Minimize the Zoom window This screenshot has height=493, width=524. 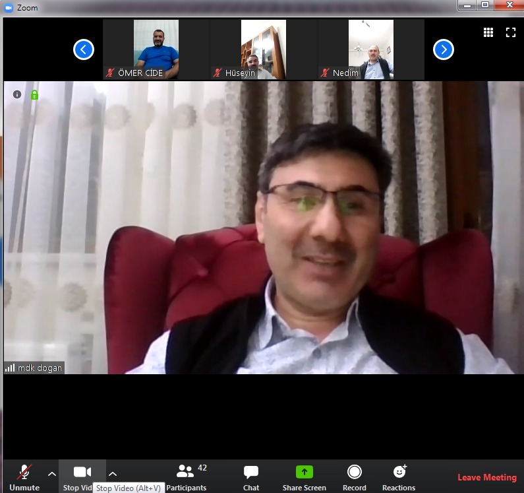467,5
